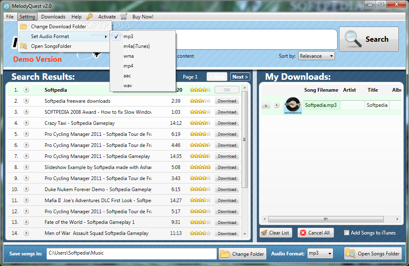The height and width of the screenshot is (266, 409).
Task: Select mp3 checked format option
Action: [143, 36]
